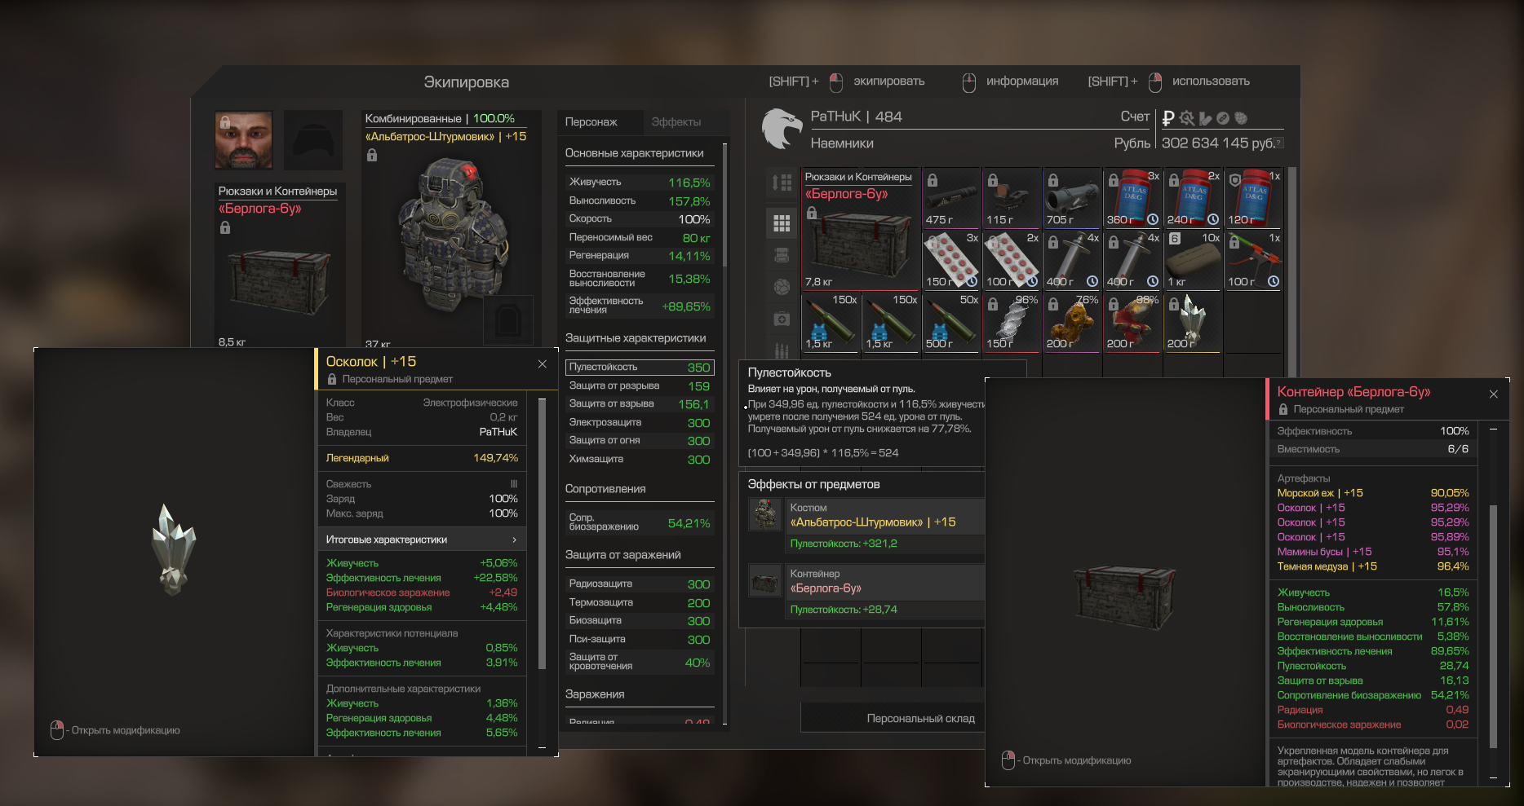Click the help question mark beside rubles
The image size is (1524, 806).
coord(1279,143)
